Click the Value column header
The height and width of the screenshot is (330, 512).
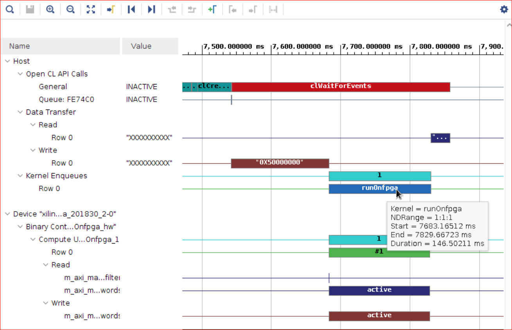coord(141,46)
